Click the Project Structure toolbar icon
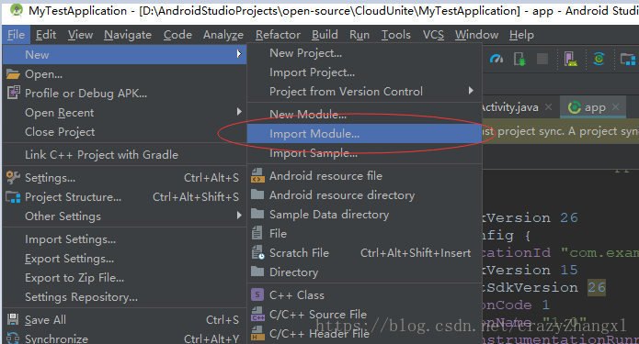 (628, 60)
